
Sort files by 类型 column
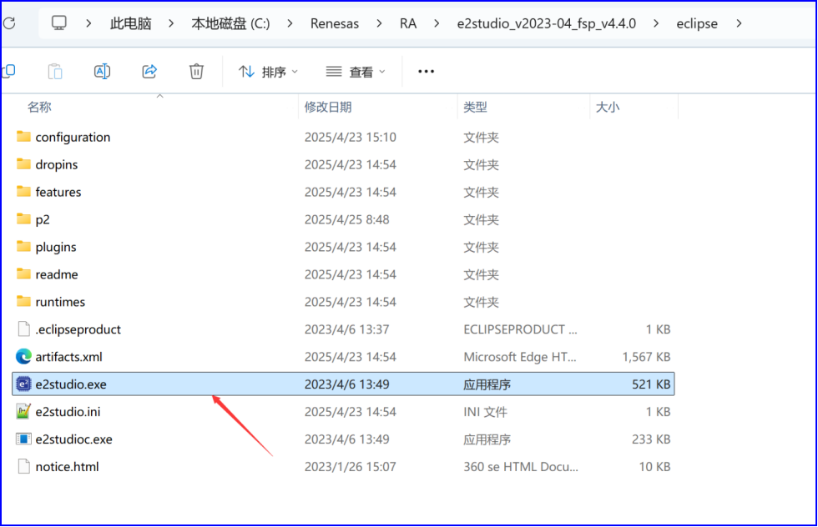point(475,107)
